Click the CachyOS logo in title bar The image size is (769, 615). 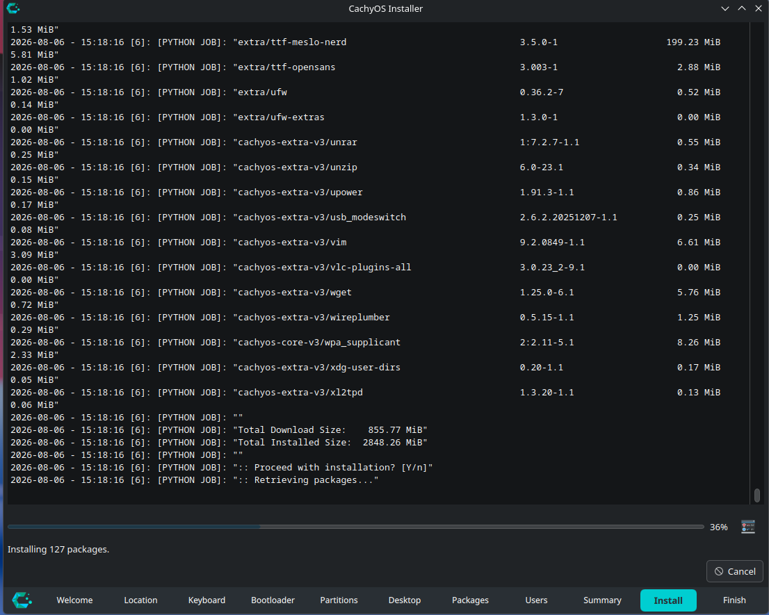13,8
